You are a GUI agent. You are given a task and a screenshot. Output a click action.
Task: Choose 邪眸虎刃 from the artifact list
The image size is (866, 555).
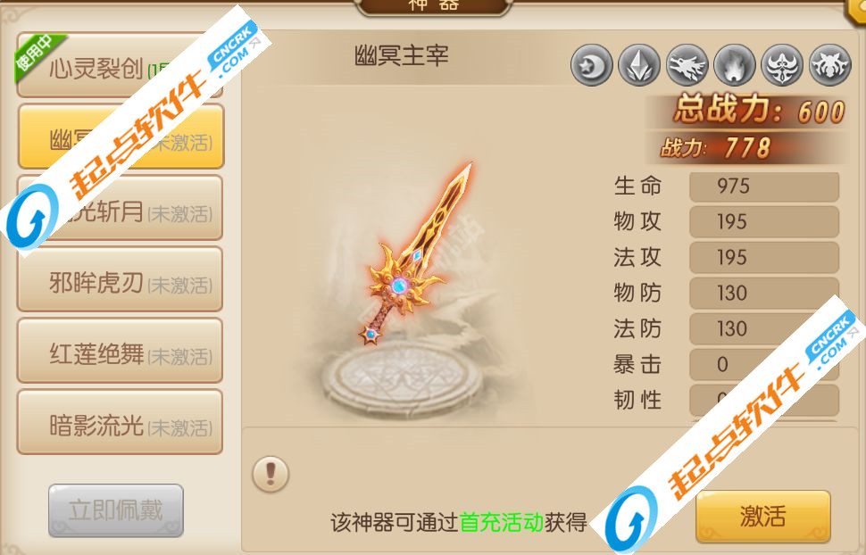[120, 279]
